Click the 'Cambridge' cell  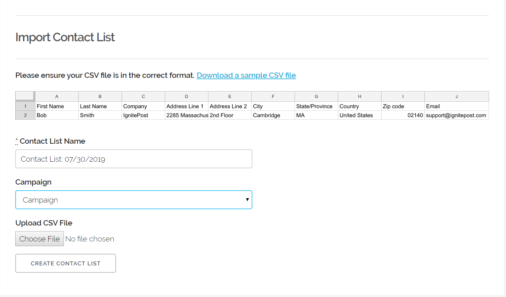[273, 115]
